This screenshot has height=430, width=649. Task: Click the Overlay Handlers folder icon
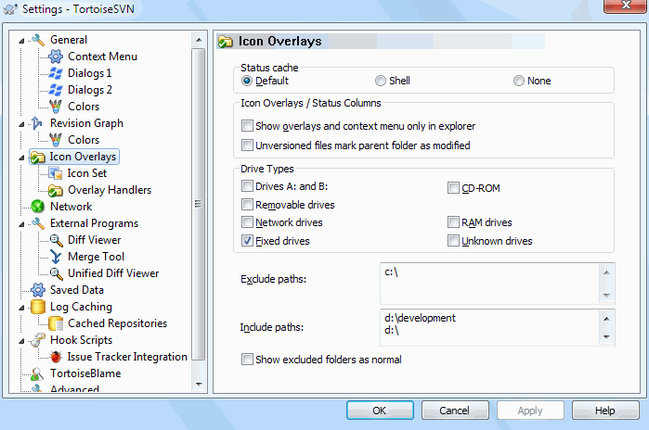click(56, 190)
